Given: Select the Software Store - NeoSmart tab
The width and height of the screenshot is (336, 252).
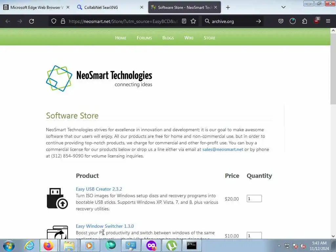Looking at the screenshot, I should coord(184,7).
